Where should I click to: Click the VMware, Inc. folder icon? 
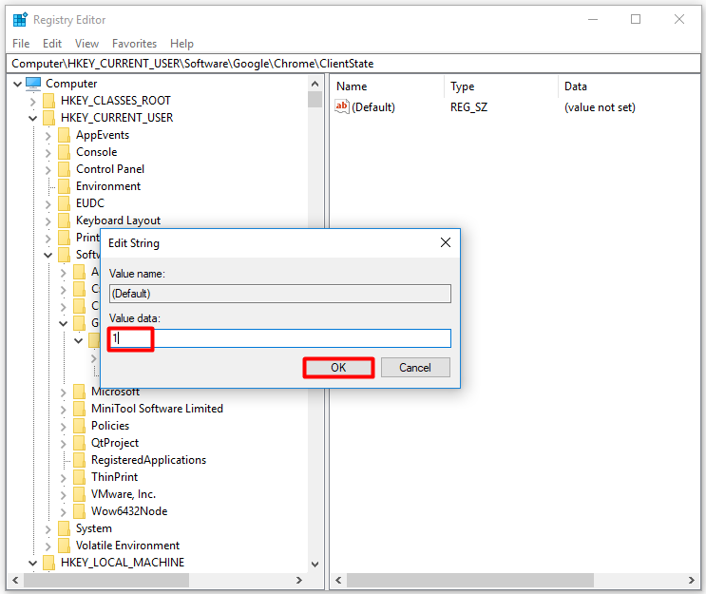pos(79,494)
